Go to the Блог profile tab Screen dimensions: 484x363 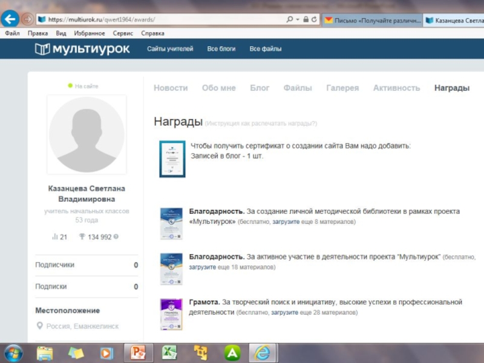point(260,88)
